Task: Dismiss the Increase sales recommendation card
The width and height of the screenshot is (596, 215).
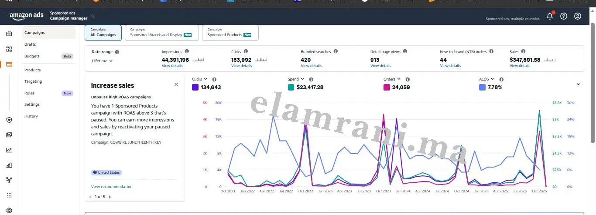Action: [x=176, y=84]
